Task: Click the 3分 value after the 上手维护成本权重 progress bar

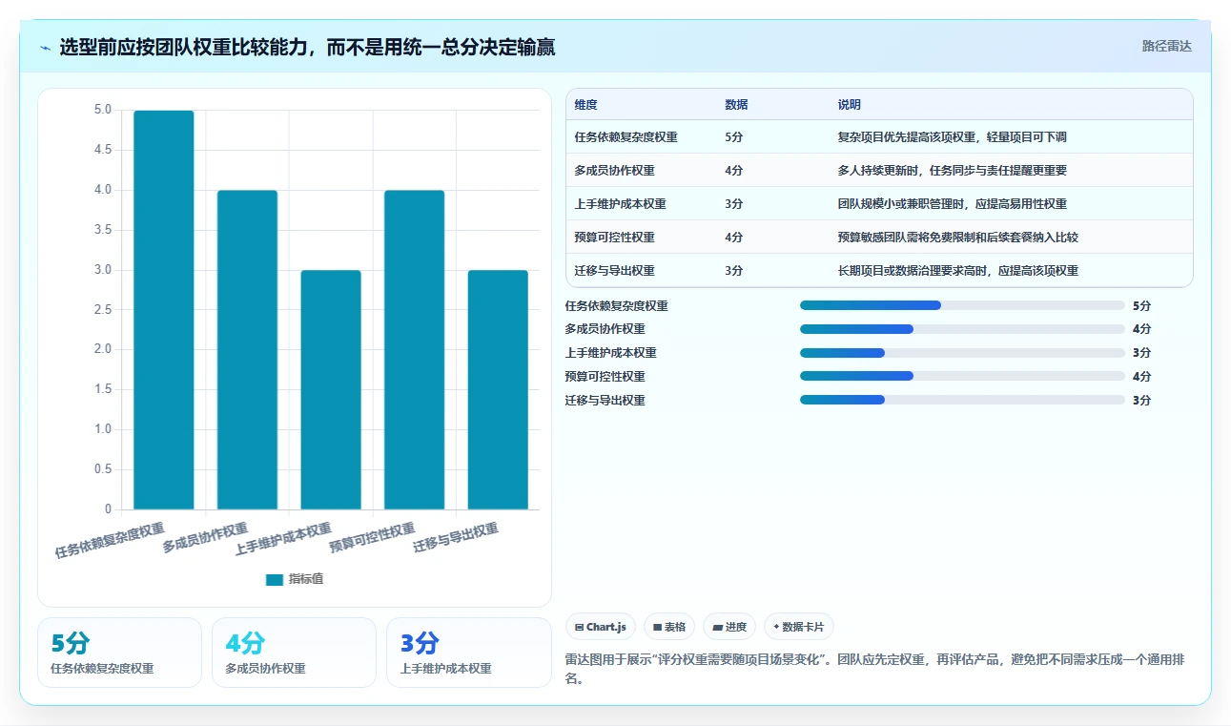Action: (1141, 353)
